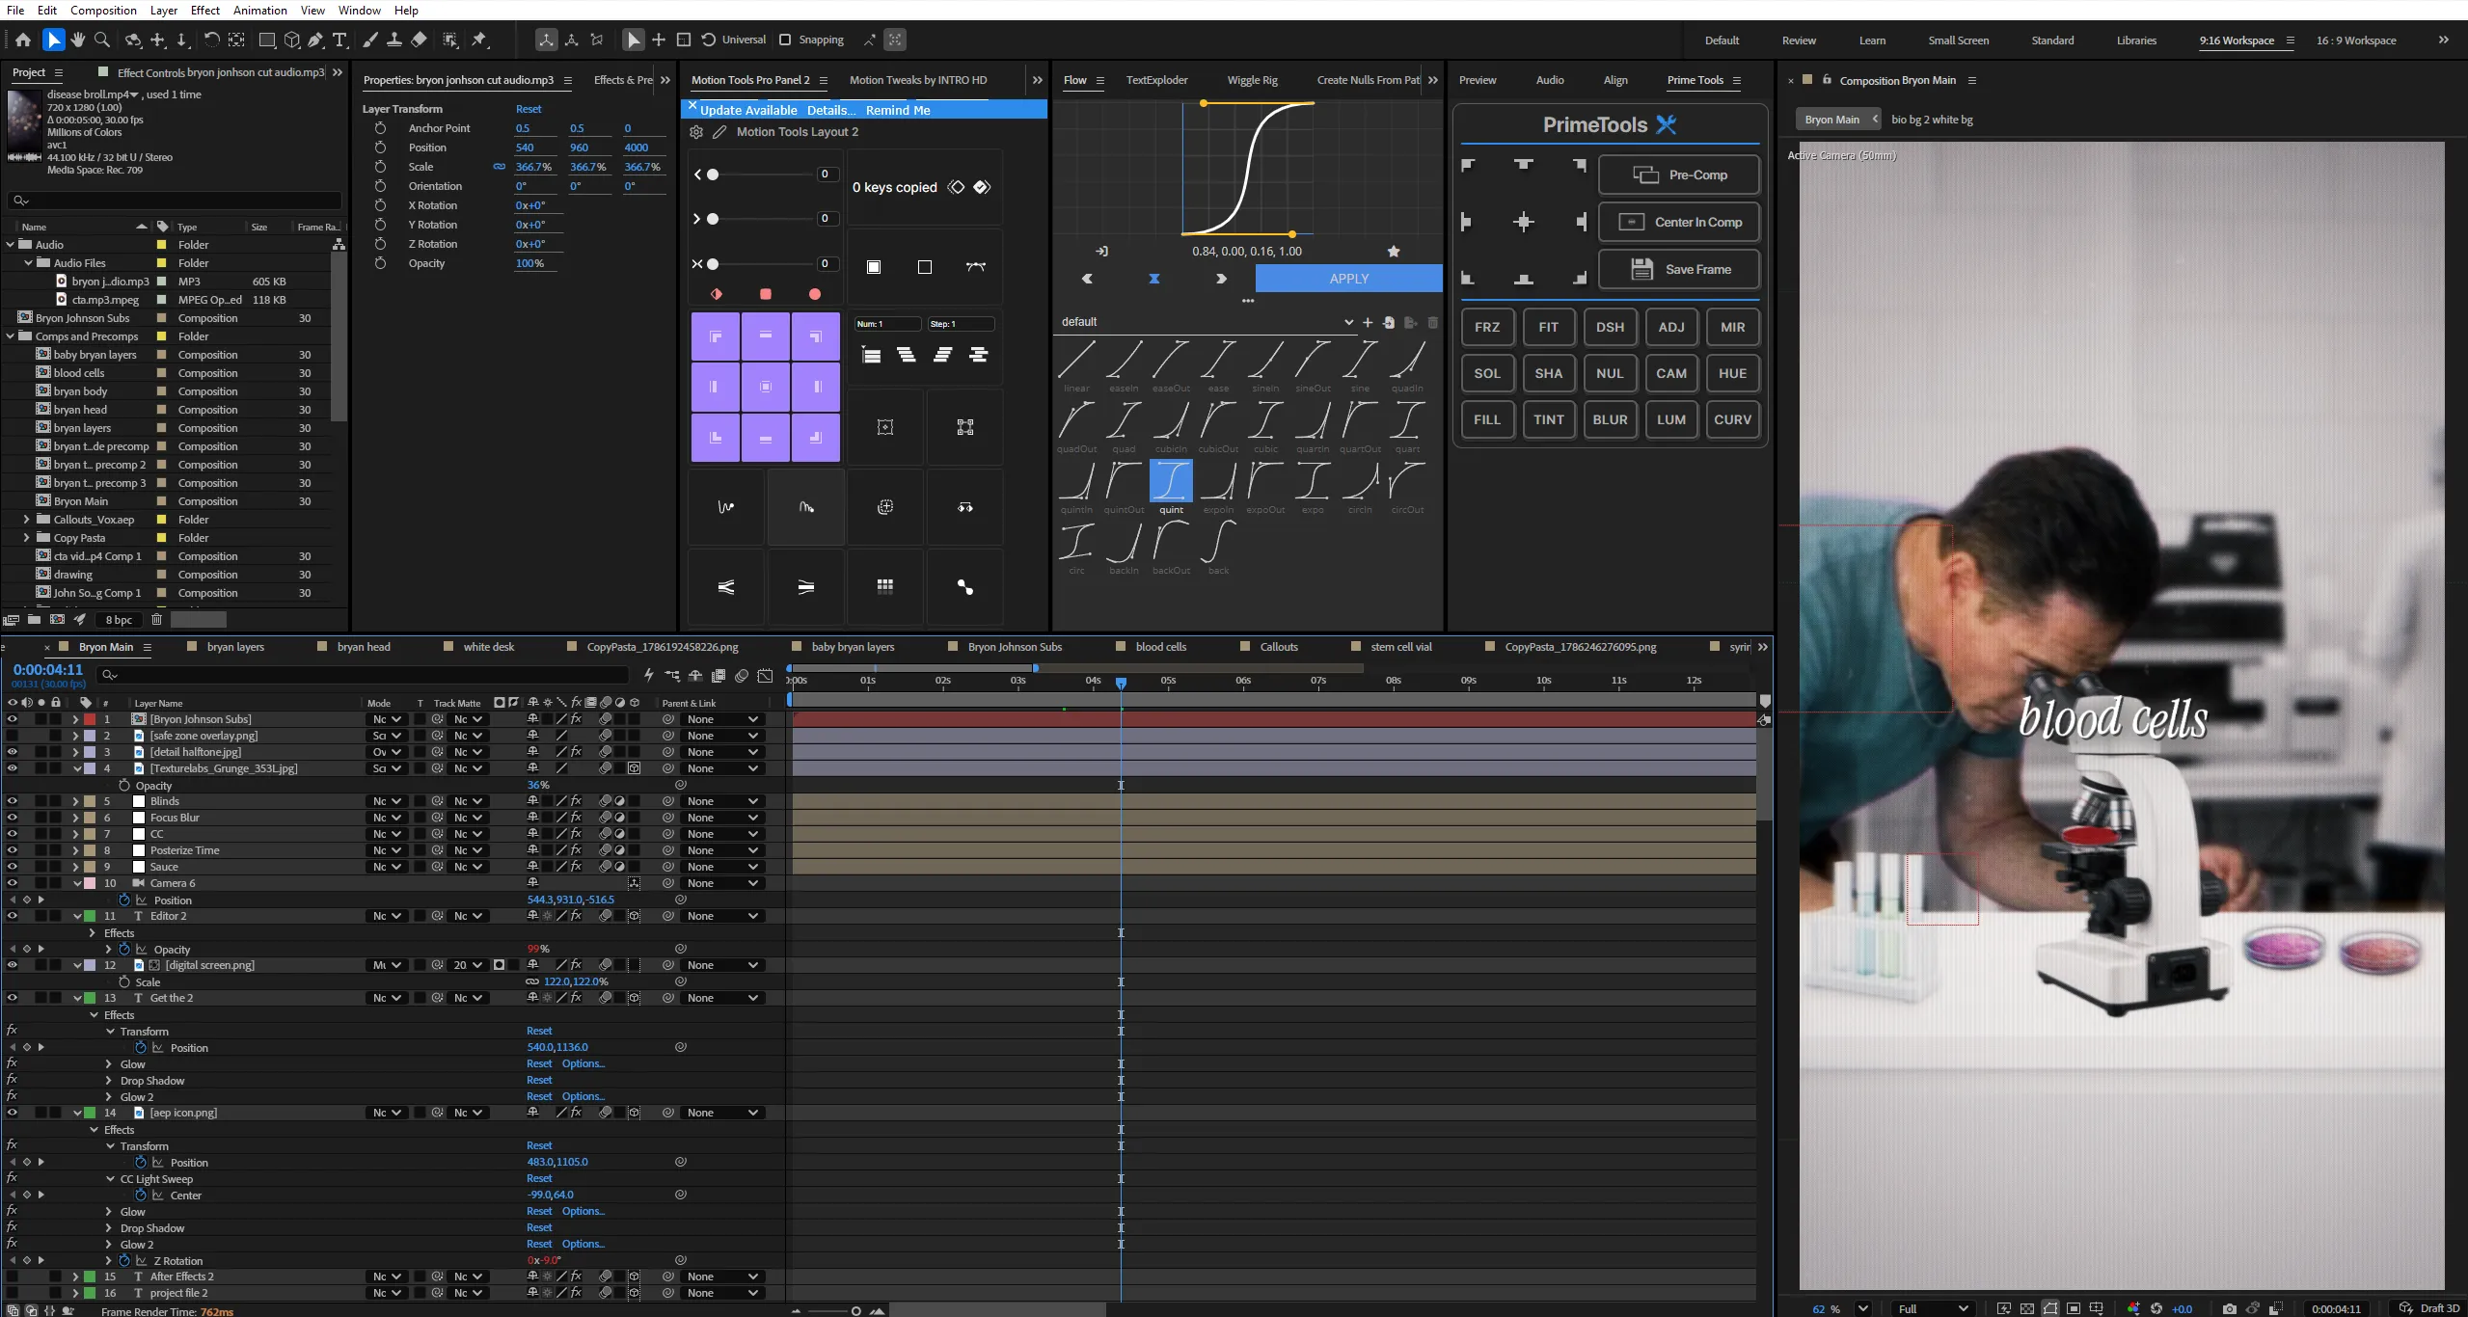Click Center In Comp button
The height and width of the screenshot is (1317, 2468).
(1679, 222)
